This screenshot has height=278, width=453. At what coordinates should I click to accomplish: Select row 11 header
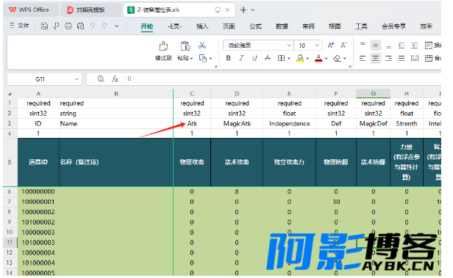[x=10, y=242]
